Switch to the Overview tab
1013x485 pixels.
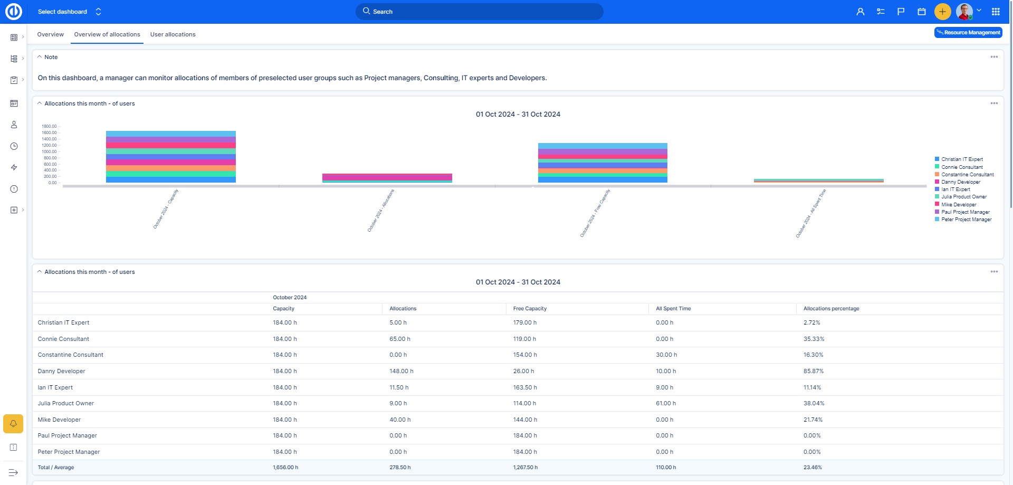pyautogui.click(x=50, y=34)
